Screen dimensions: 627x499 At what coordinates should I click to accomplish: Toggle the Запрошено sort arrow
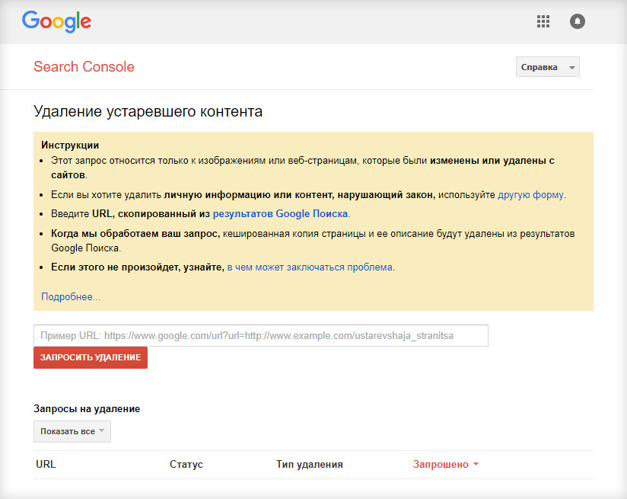pos(476,464)
